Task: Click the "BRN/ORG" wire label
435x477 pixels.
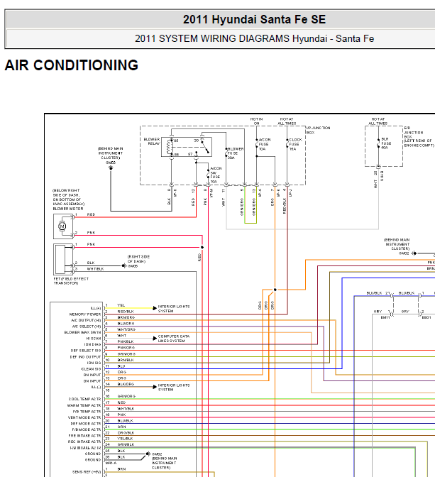Action: tap(126, 317)
